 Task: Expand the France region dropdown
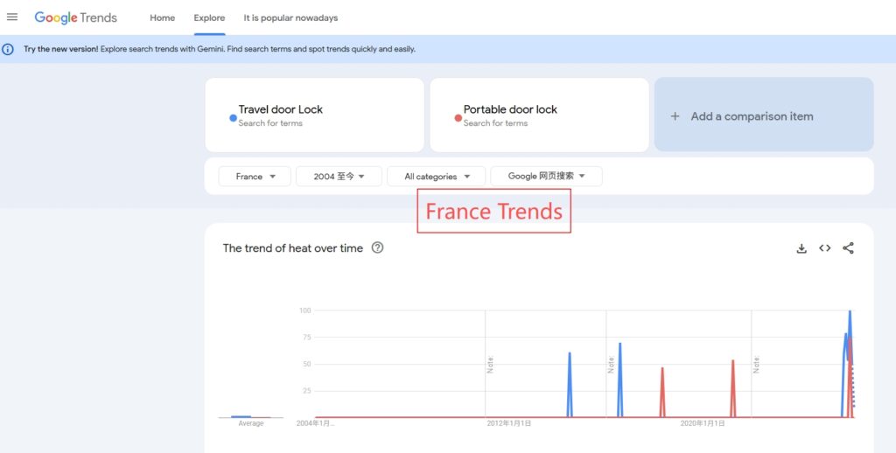[255, 177]
